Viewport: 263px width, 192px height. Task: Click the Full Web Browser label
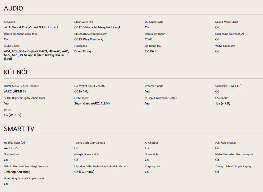(226, 143)
